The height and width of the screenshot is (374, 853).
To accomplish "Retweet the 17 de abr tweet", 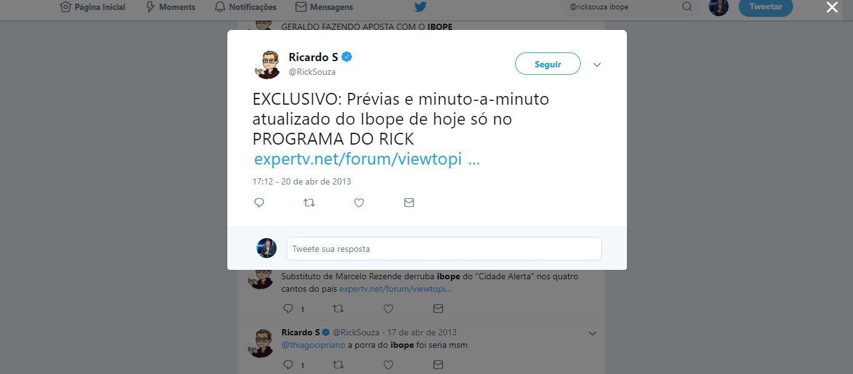I will (x=338, y=364).
